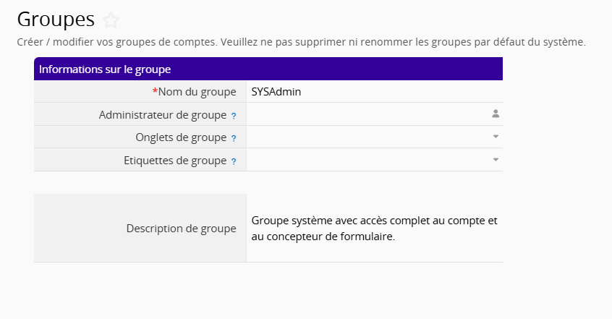Screen dimensions: 612x319
Task: Click the Etiquettes de groupe label
Action: point(175,161)
